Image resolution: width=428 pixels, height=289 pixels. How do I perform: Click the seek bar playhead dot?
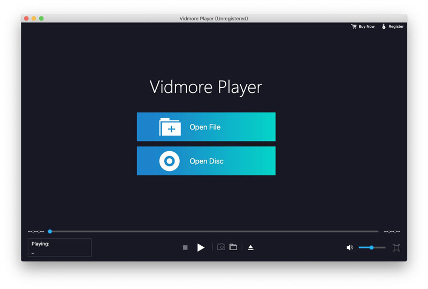pyautogui.click(x=50, y=231)
